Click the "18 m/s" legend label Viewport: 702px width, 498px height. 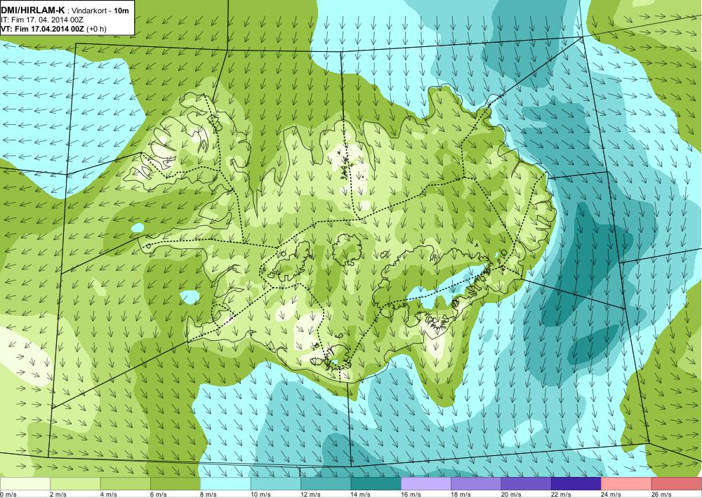click(462, 494)
